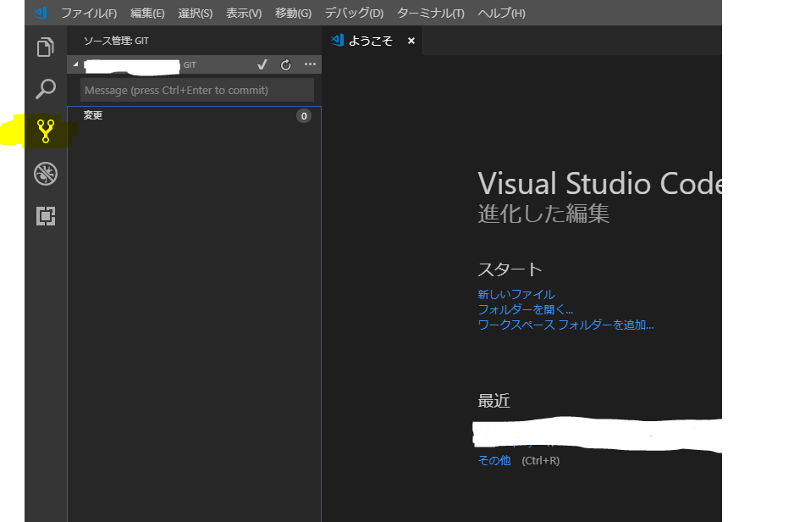Click the 0 changes count badge
Viewport: 794px width, 522px height.
(x=304, y=116)
